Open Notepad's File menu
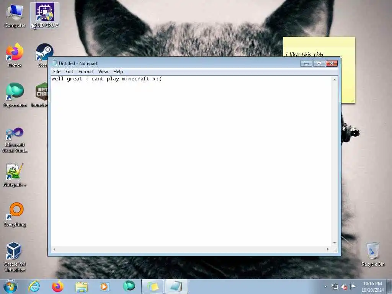 (57, 72)
